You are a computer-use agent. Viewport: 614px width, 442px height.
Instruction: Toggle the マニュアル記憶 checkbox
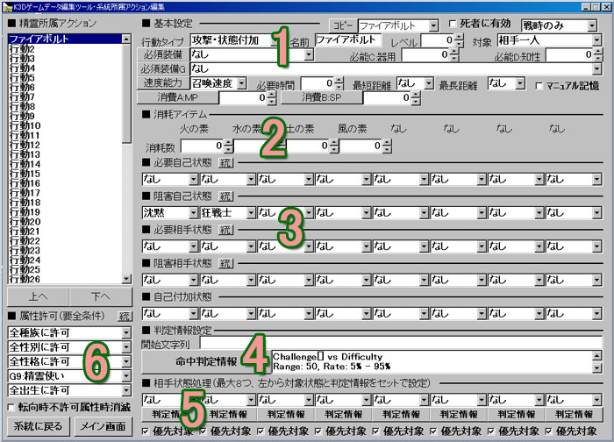539,86
